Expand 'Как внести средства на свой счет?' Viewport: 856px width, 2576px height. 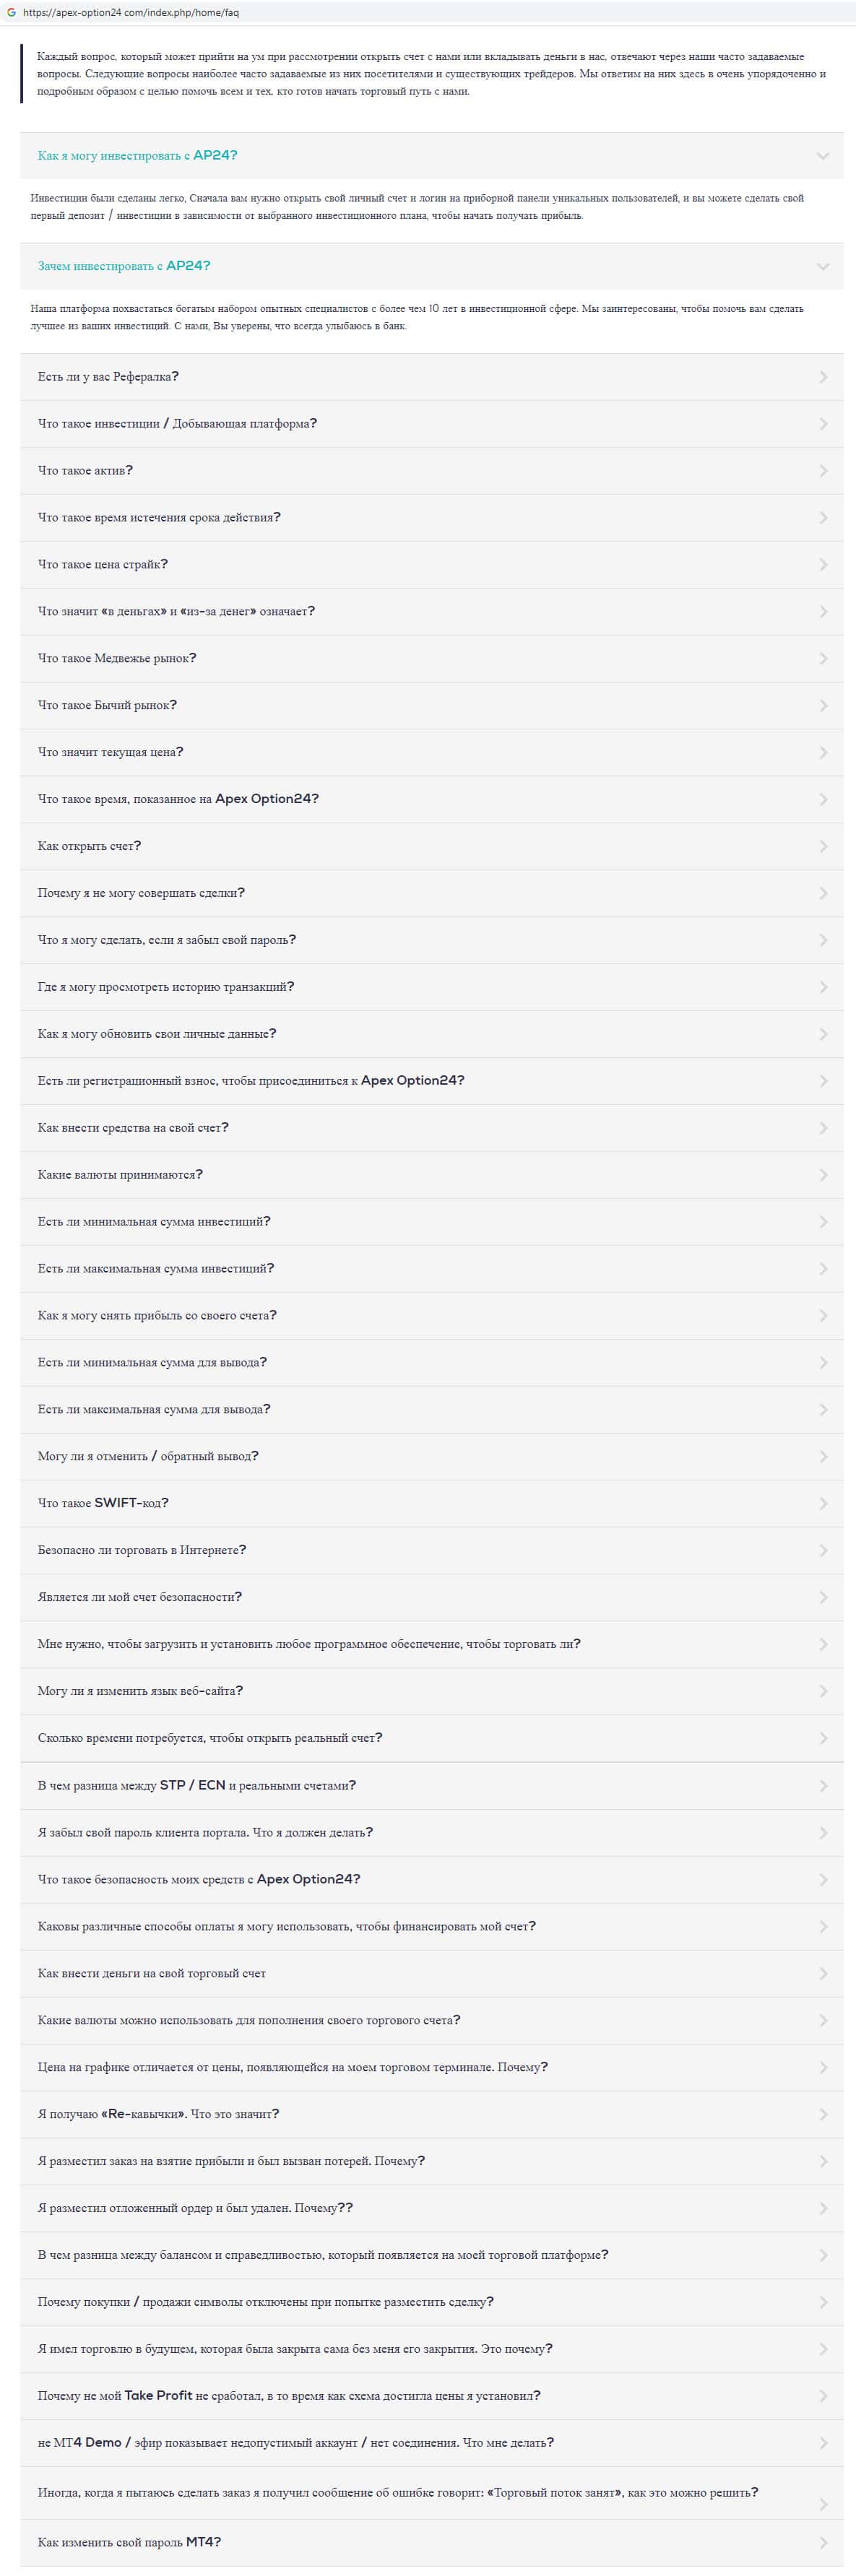point(133,1128)
